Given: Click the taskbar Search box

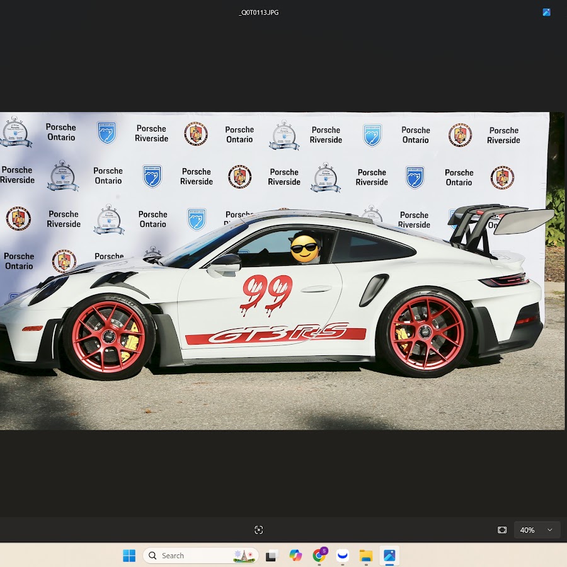Looking at the screenshot, I should 201,556.
